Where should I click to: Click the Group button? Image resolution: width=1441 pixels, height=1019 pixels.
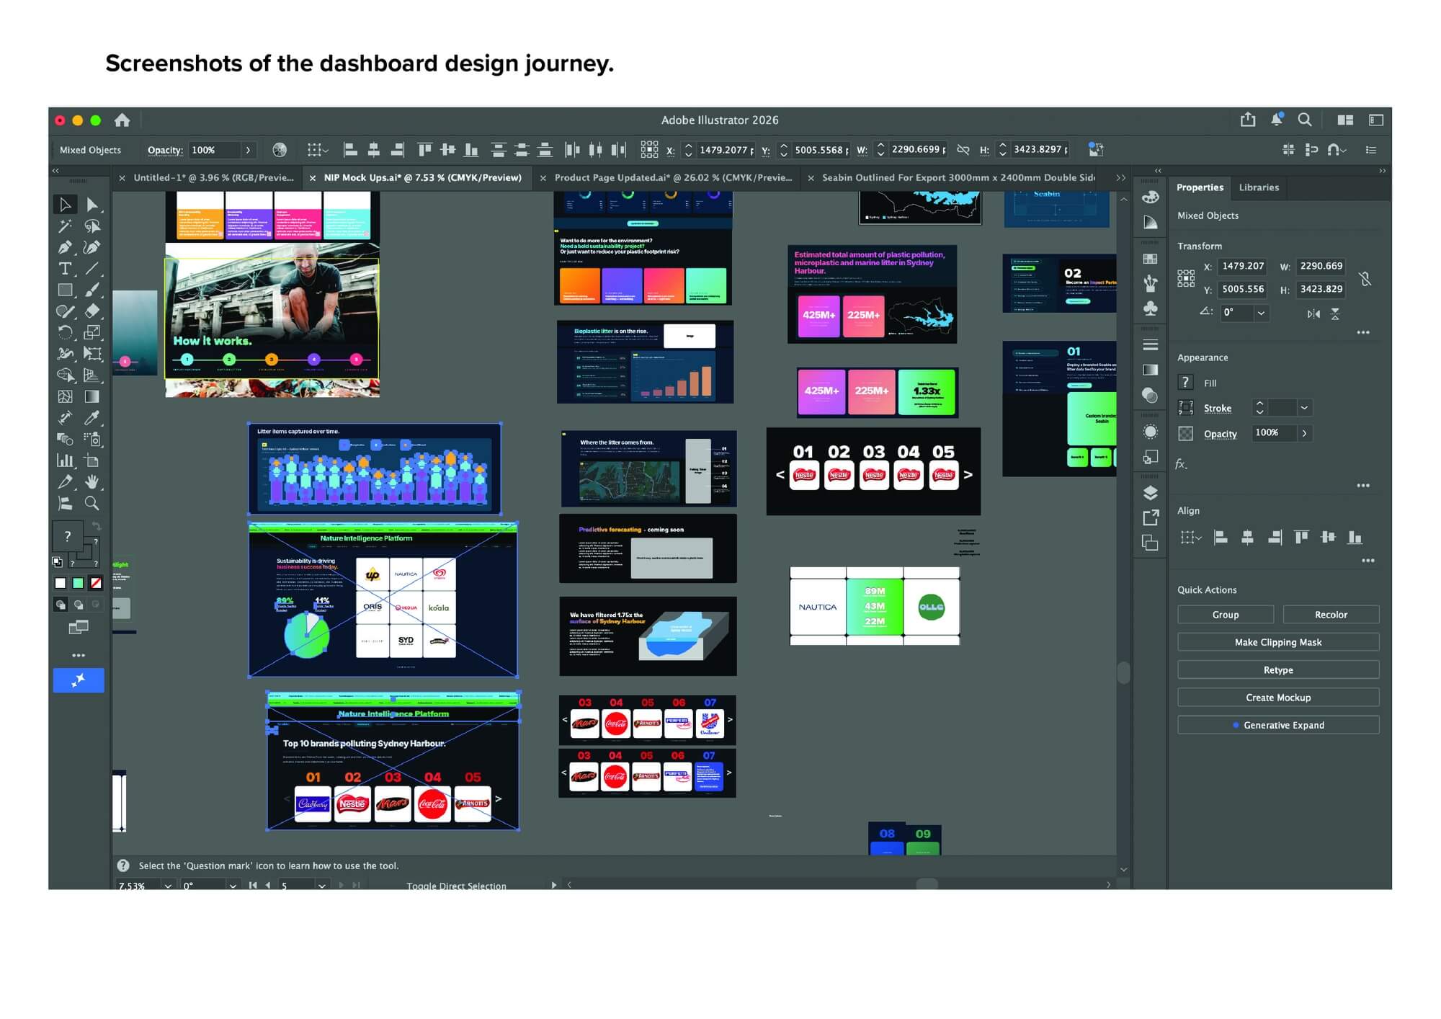click(x=1226, y=615)
